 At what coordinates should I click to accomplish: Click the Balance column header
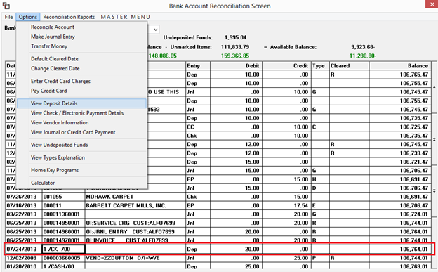pos(399,66)
